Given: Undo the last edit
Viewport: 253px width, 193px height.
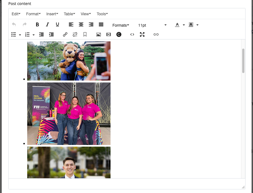Looking at the screenshot, I should pyautogui.click(x=14, y=24).
